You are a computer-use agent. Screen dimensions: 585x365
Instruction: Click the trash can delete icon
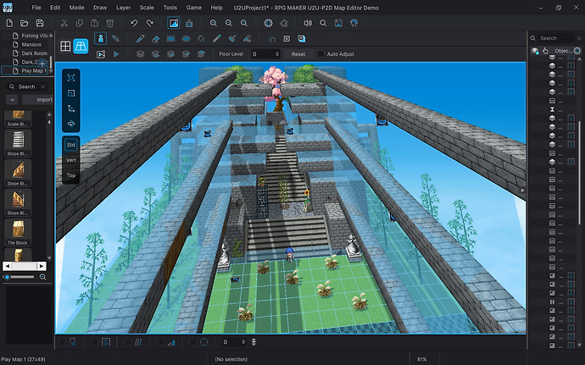point(109,23)
